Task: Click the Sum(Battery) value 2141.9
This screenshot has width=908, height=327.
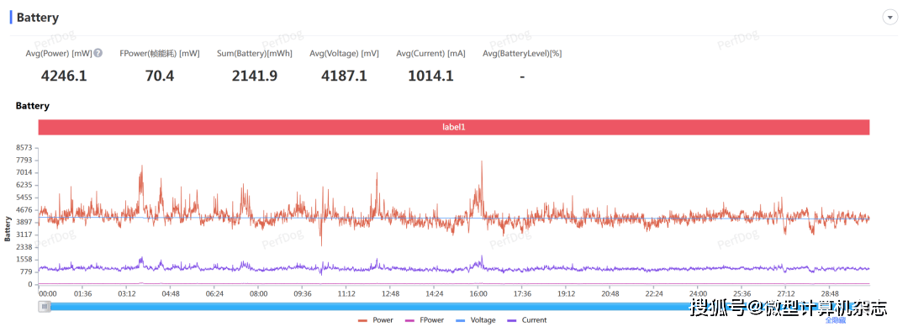Action: 255,76
